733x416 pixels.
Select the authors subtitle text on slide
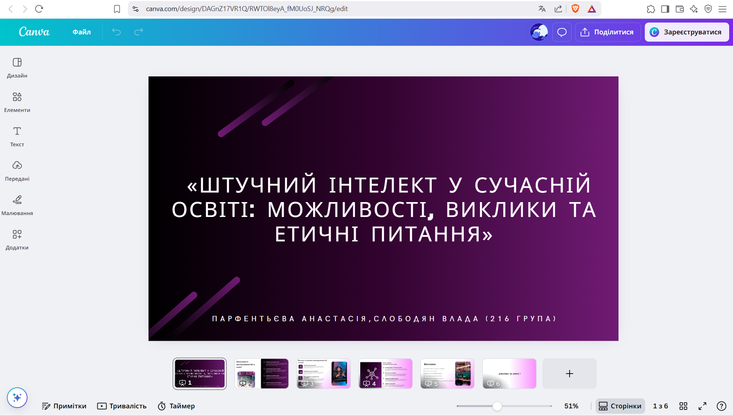(384, 319)
